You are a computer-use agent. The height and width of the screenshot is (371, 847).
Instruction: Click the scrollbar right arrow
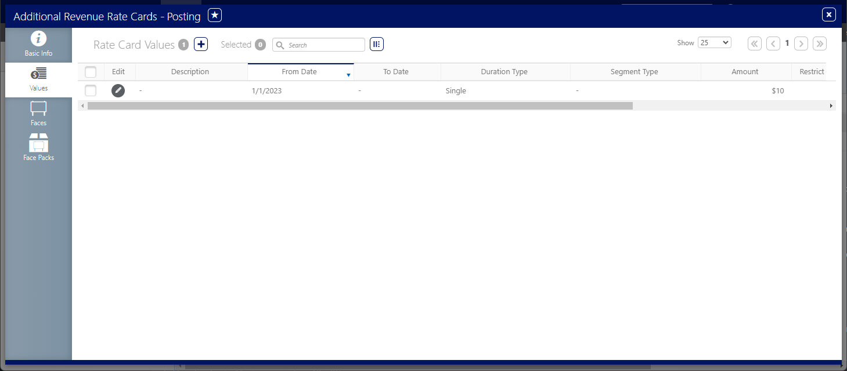pos(831,106)
